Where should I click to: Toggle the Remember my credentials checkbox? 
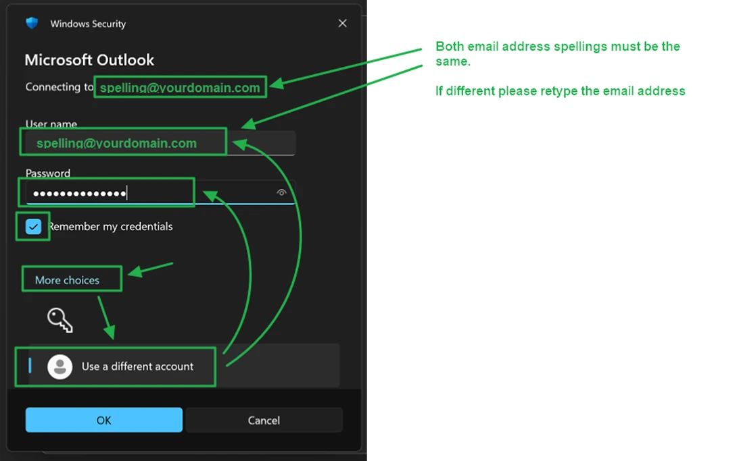[x=33, y=227]
